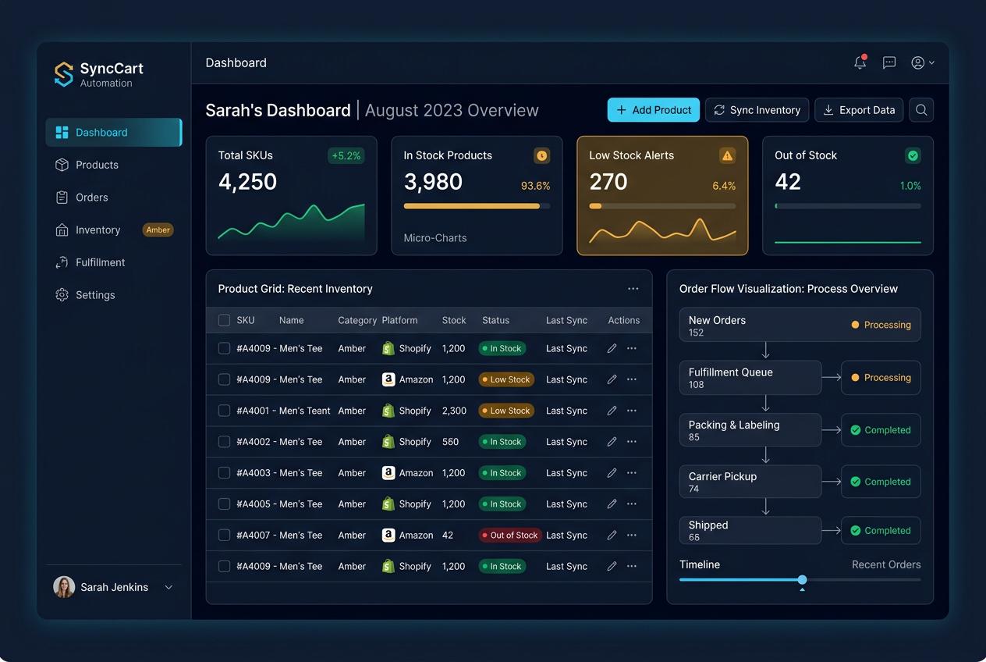Image resolution: width=986 pixels, height=662 pixels.
Task: Click the 2,300 stock value
Action: [x=454, y=411]
